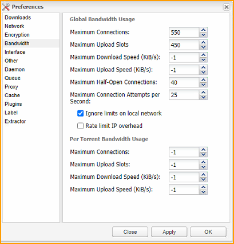Screen dimensions: 234x244
Task: Increase per-torrent Maximum Upload Speed
Action: (203, 187)
